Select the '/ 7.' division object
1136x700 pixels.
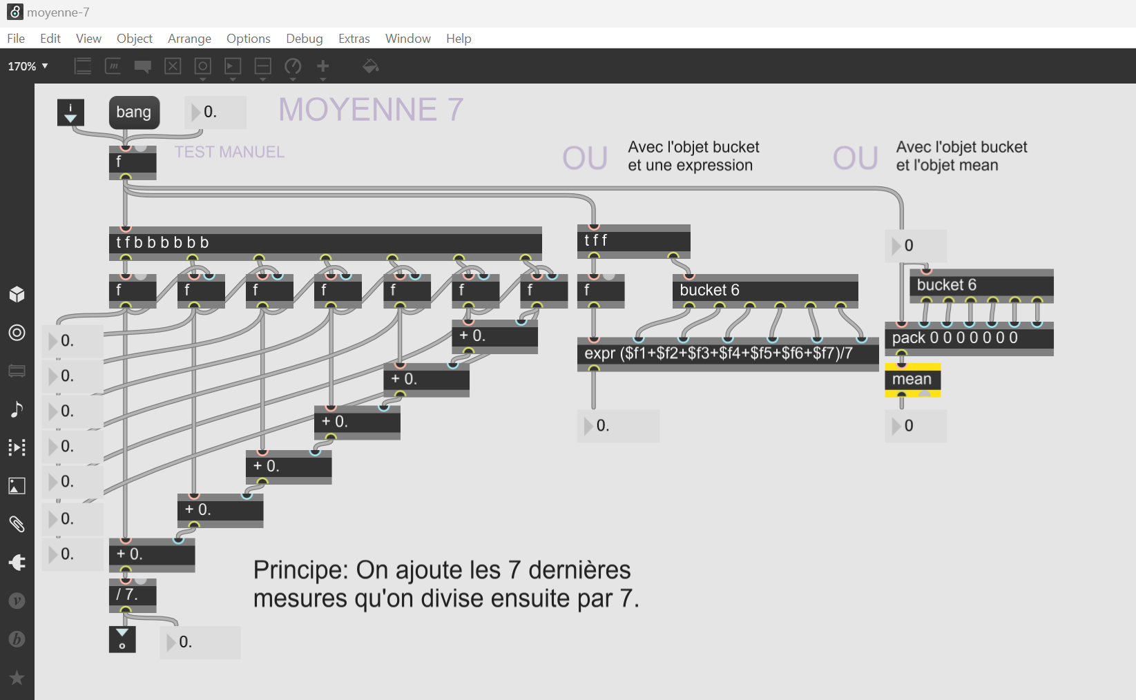coord(133,596)
